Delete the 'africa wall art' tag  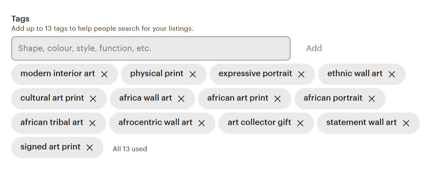coord(181,99)
